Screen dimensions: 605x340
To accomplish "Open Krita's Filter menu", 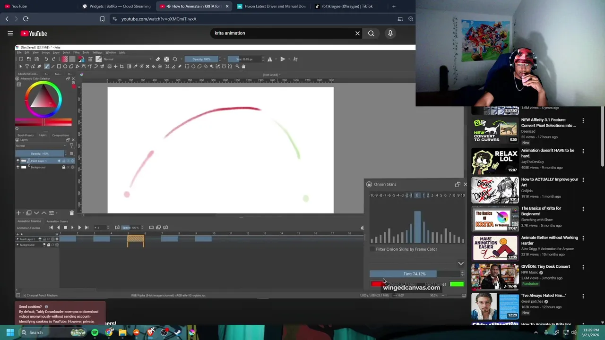I will coord(77,52).
